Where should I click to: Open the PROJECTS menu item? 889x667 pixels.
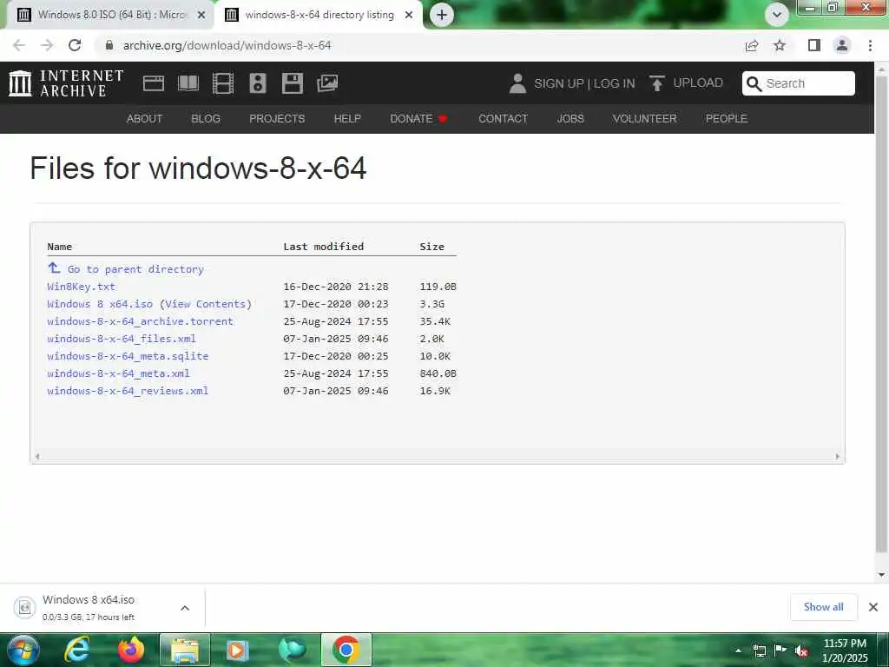coord(277,118)
